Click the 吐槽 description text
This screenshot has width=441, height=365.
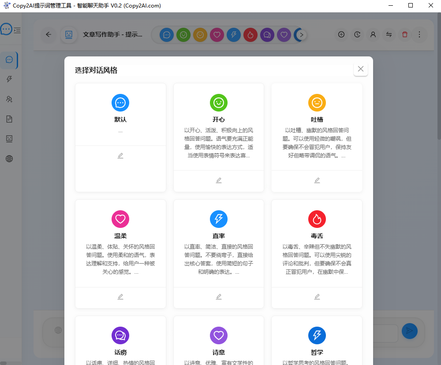[x=317, y=143]
